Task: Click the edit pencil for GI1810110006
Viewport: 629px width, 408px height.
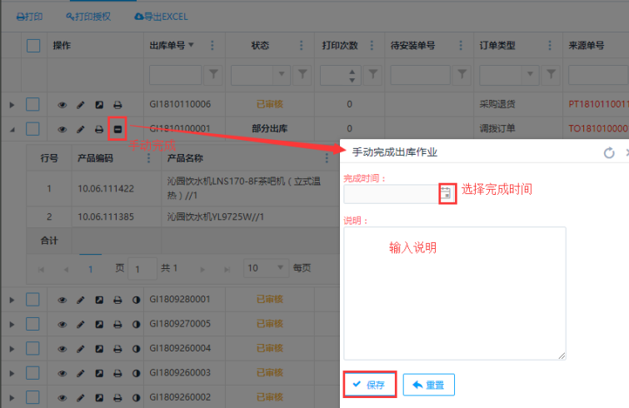Action: point(81,105)
